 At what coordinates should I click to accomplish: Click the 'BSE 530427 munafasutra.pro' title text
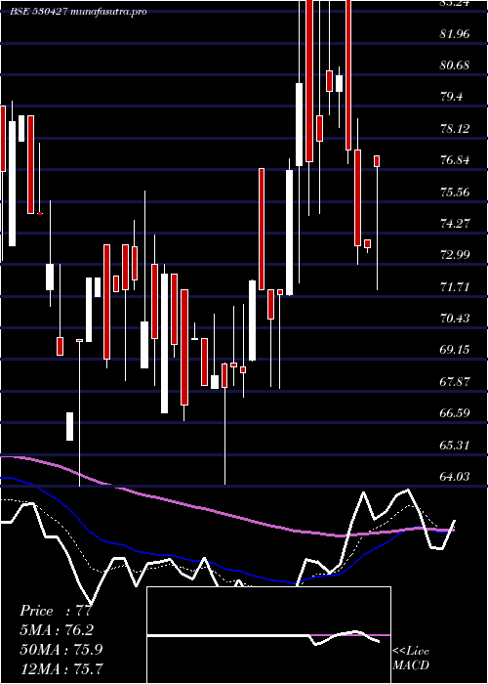point(78,11)
